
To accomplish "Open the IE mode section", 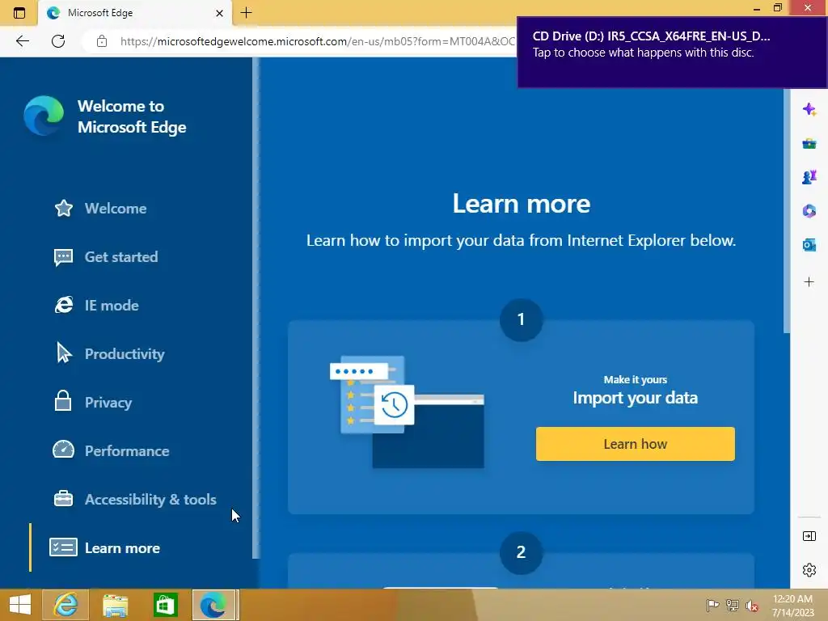I will click(x=112, y=306).
